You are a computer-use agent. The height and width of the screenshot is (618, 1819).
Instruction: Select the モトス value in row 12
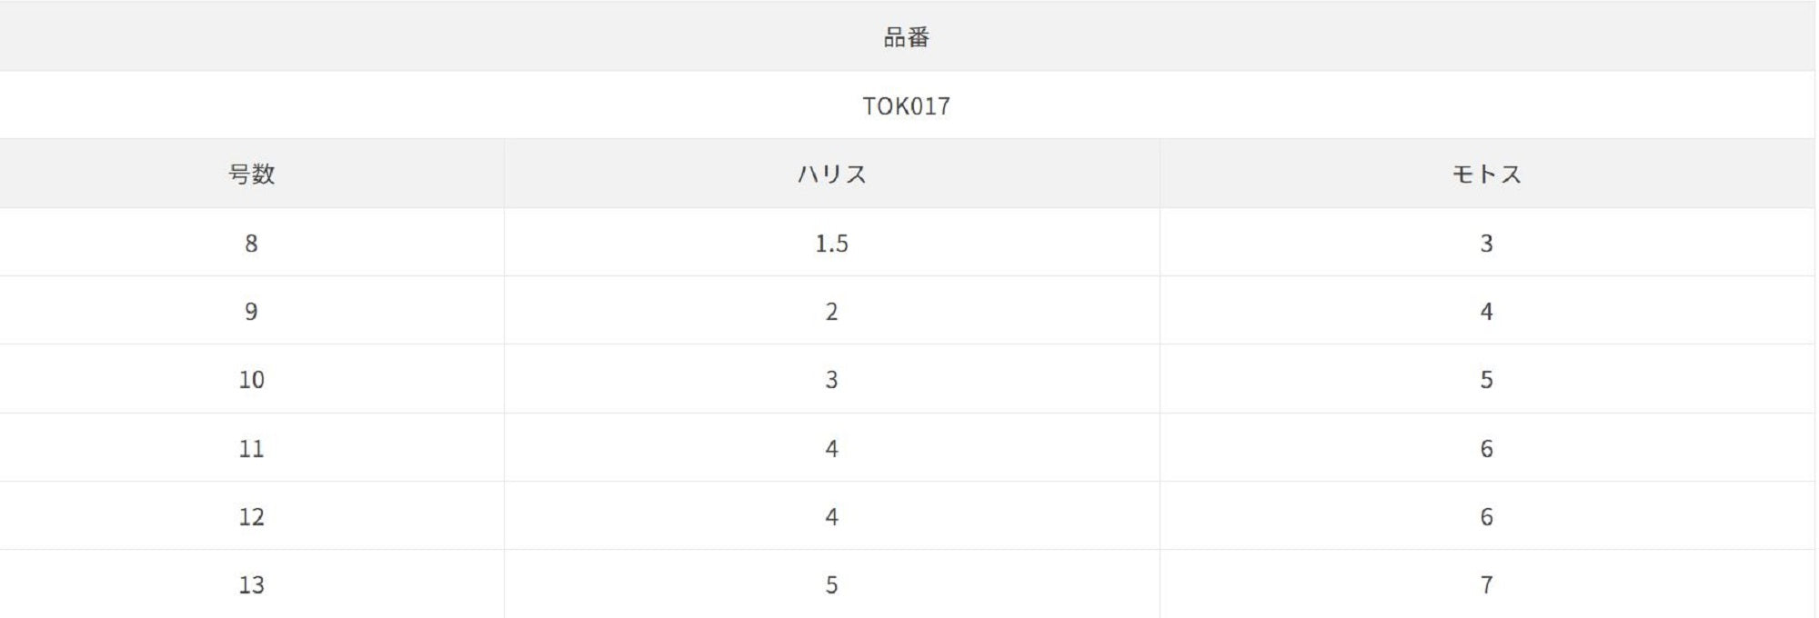coord(1486,516)
